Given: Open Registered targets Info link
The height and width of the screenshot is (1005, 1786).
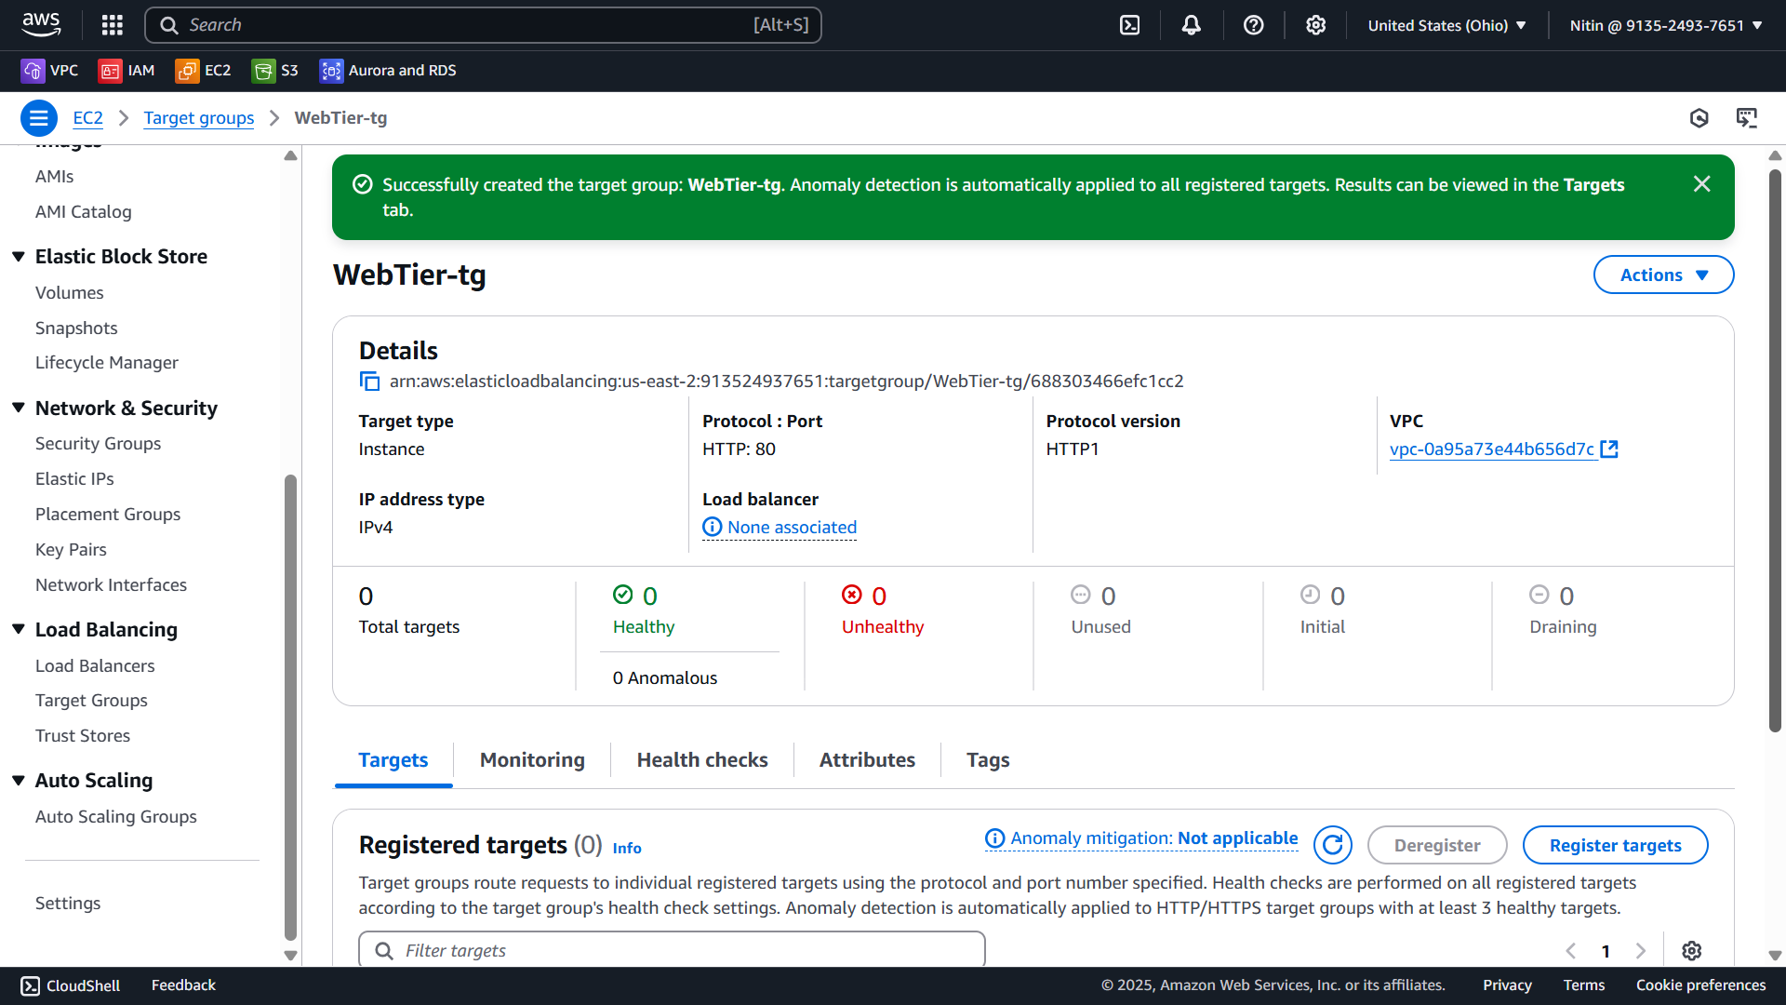Looking at the screenshot, I should click(x=627, y=848).
